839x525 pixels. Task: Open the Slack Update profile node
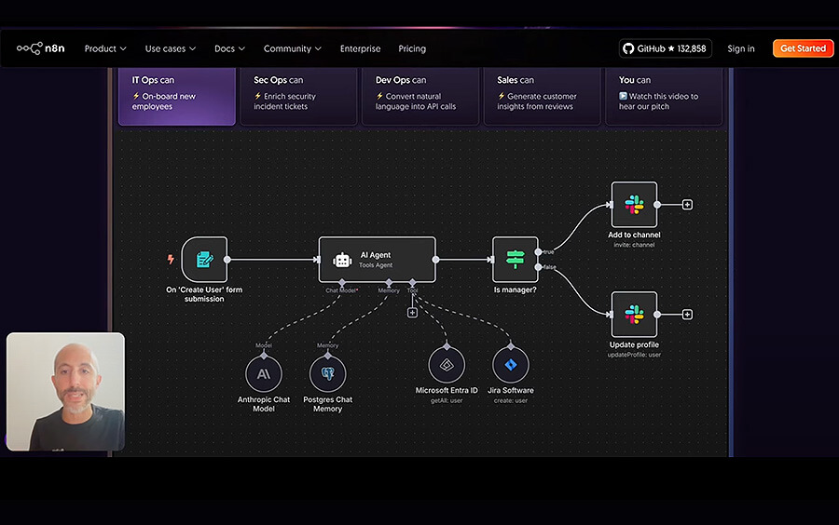click(634, 315)
